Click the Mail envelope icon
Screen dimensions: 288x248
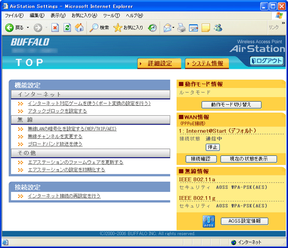(x=168, y=28)
